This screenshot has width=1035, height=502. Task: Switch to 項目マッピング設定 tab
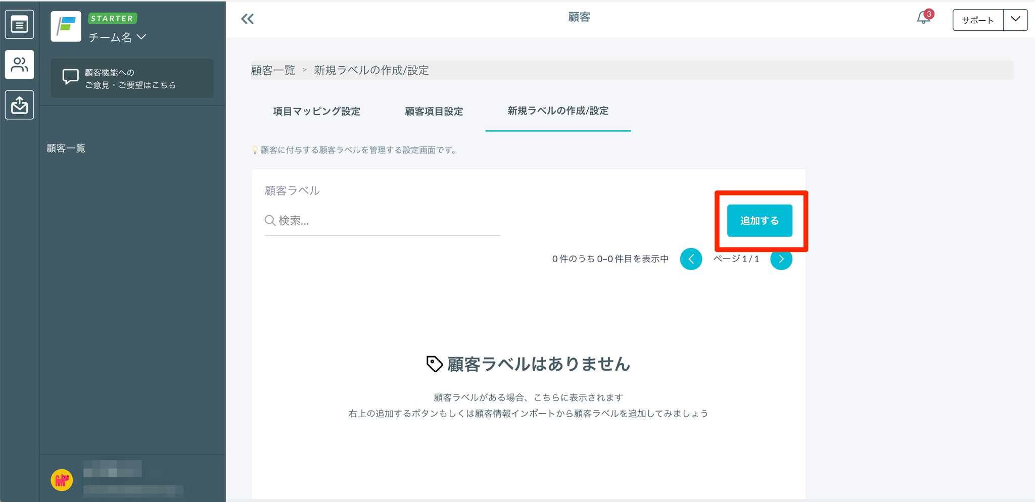tap(316, 111)
